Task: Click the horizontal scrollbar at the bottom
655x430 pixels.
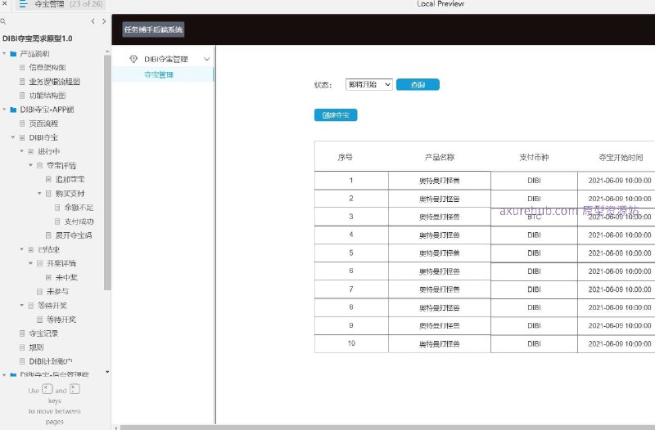Action: pyautogui.click(x=387, y=428)
